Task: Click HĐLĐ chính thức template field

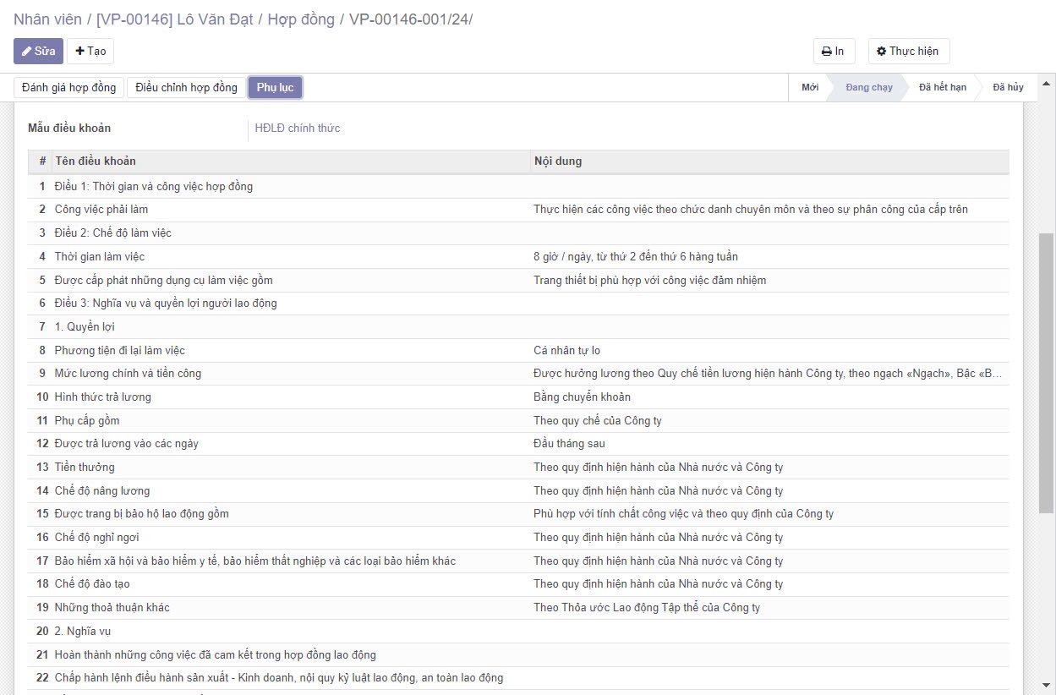Action: 298,129
